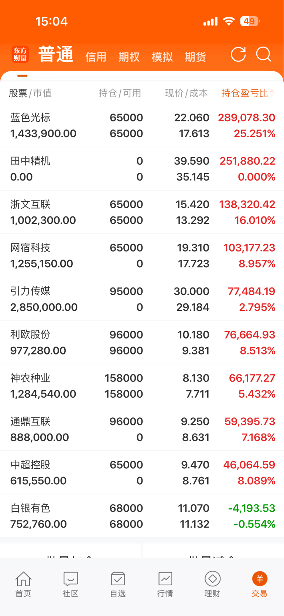
Task: Switch to 期货 futures tab
Action: coord(195,57)
